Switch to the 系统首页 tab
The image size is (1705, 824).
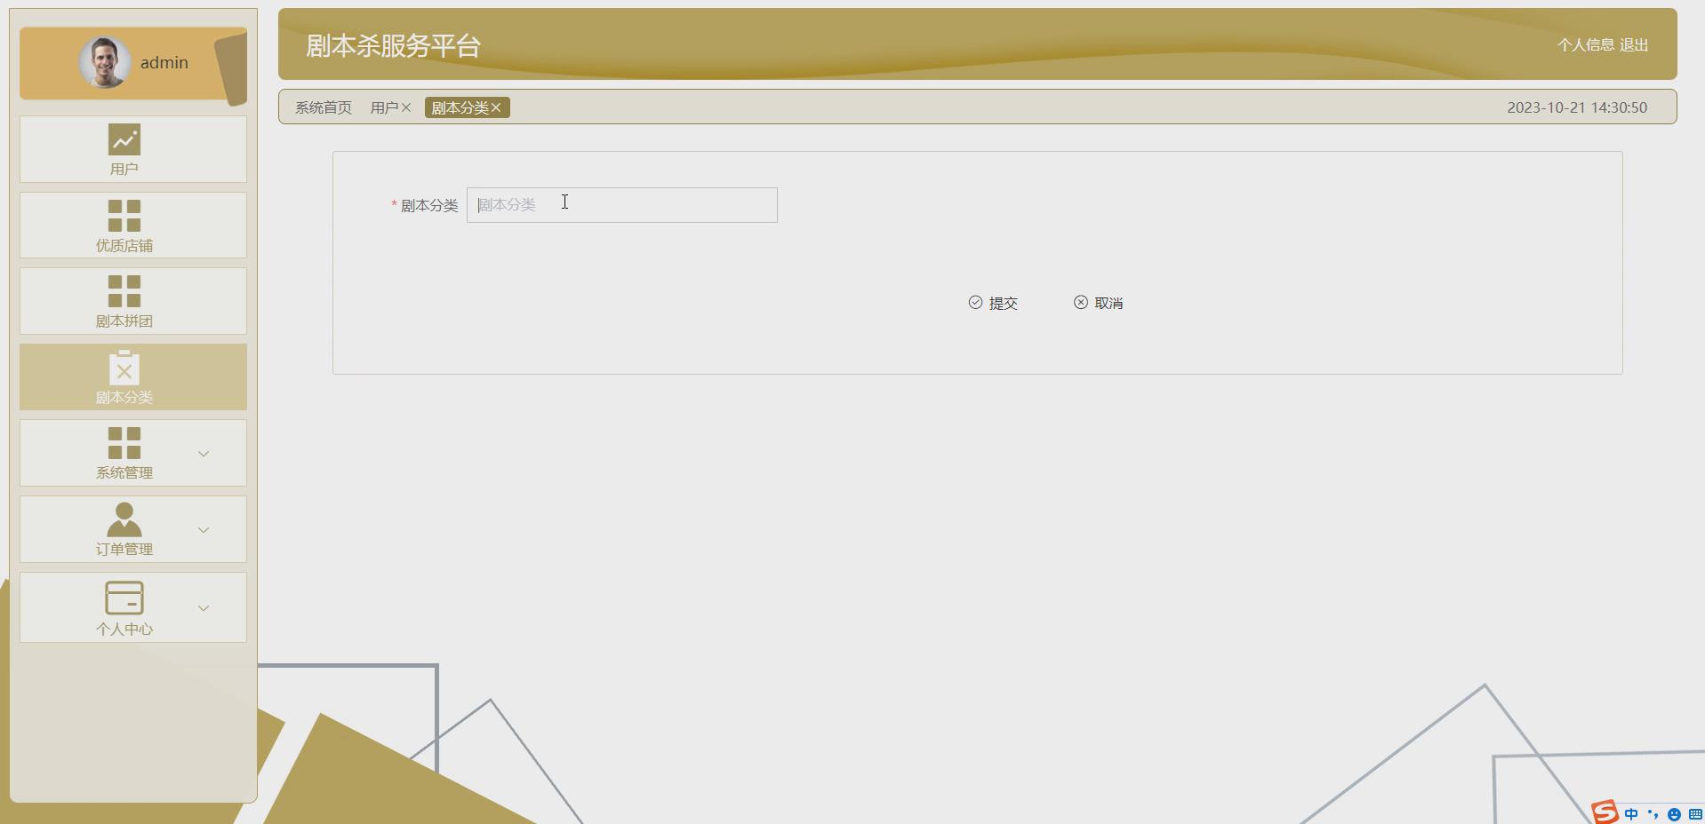(x=324, y=107)
